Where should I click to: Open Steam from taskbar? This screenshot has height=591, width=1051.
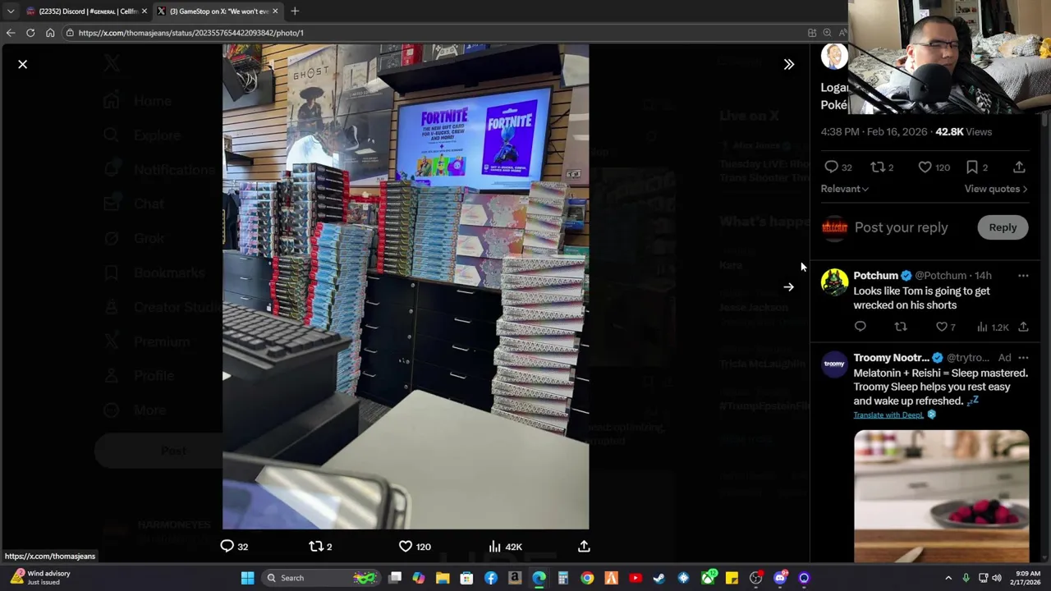tap(659, 578)
